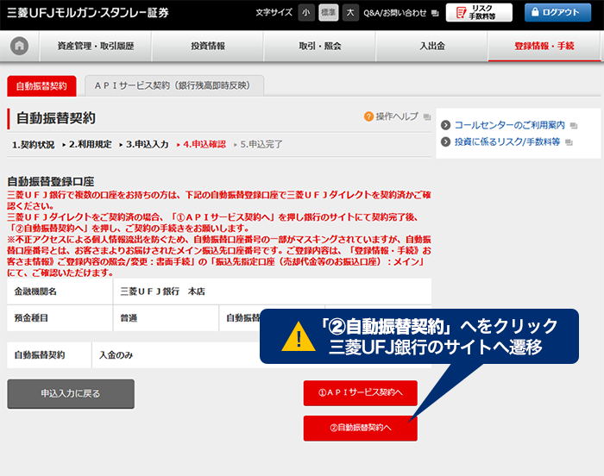Click step 4.申込確認 in progress bar
Viewport: 604px width, 476px height.
coord(204,144)
